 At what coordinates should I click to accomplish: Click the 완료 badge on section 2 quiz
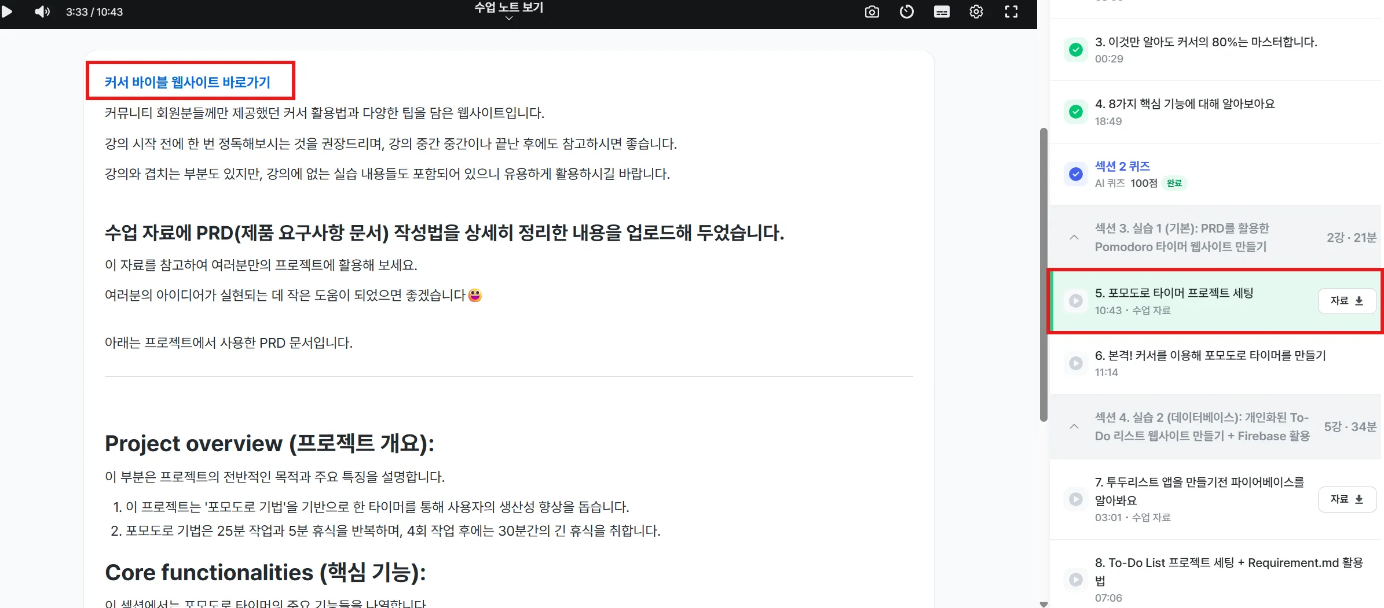pyautogui.click(x=1174, y=183)
